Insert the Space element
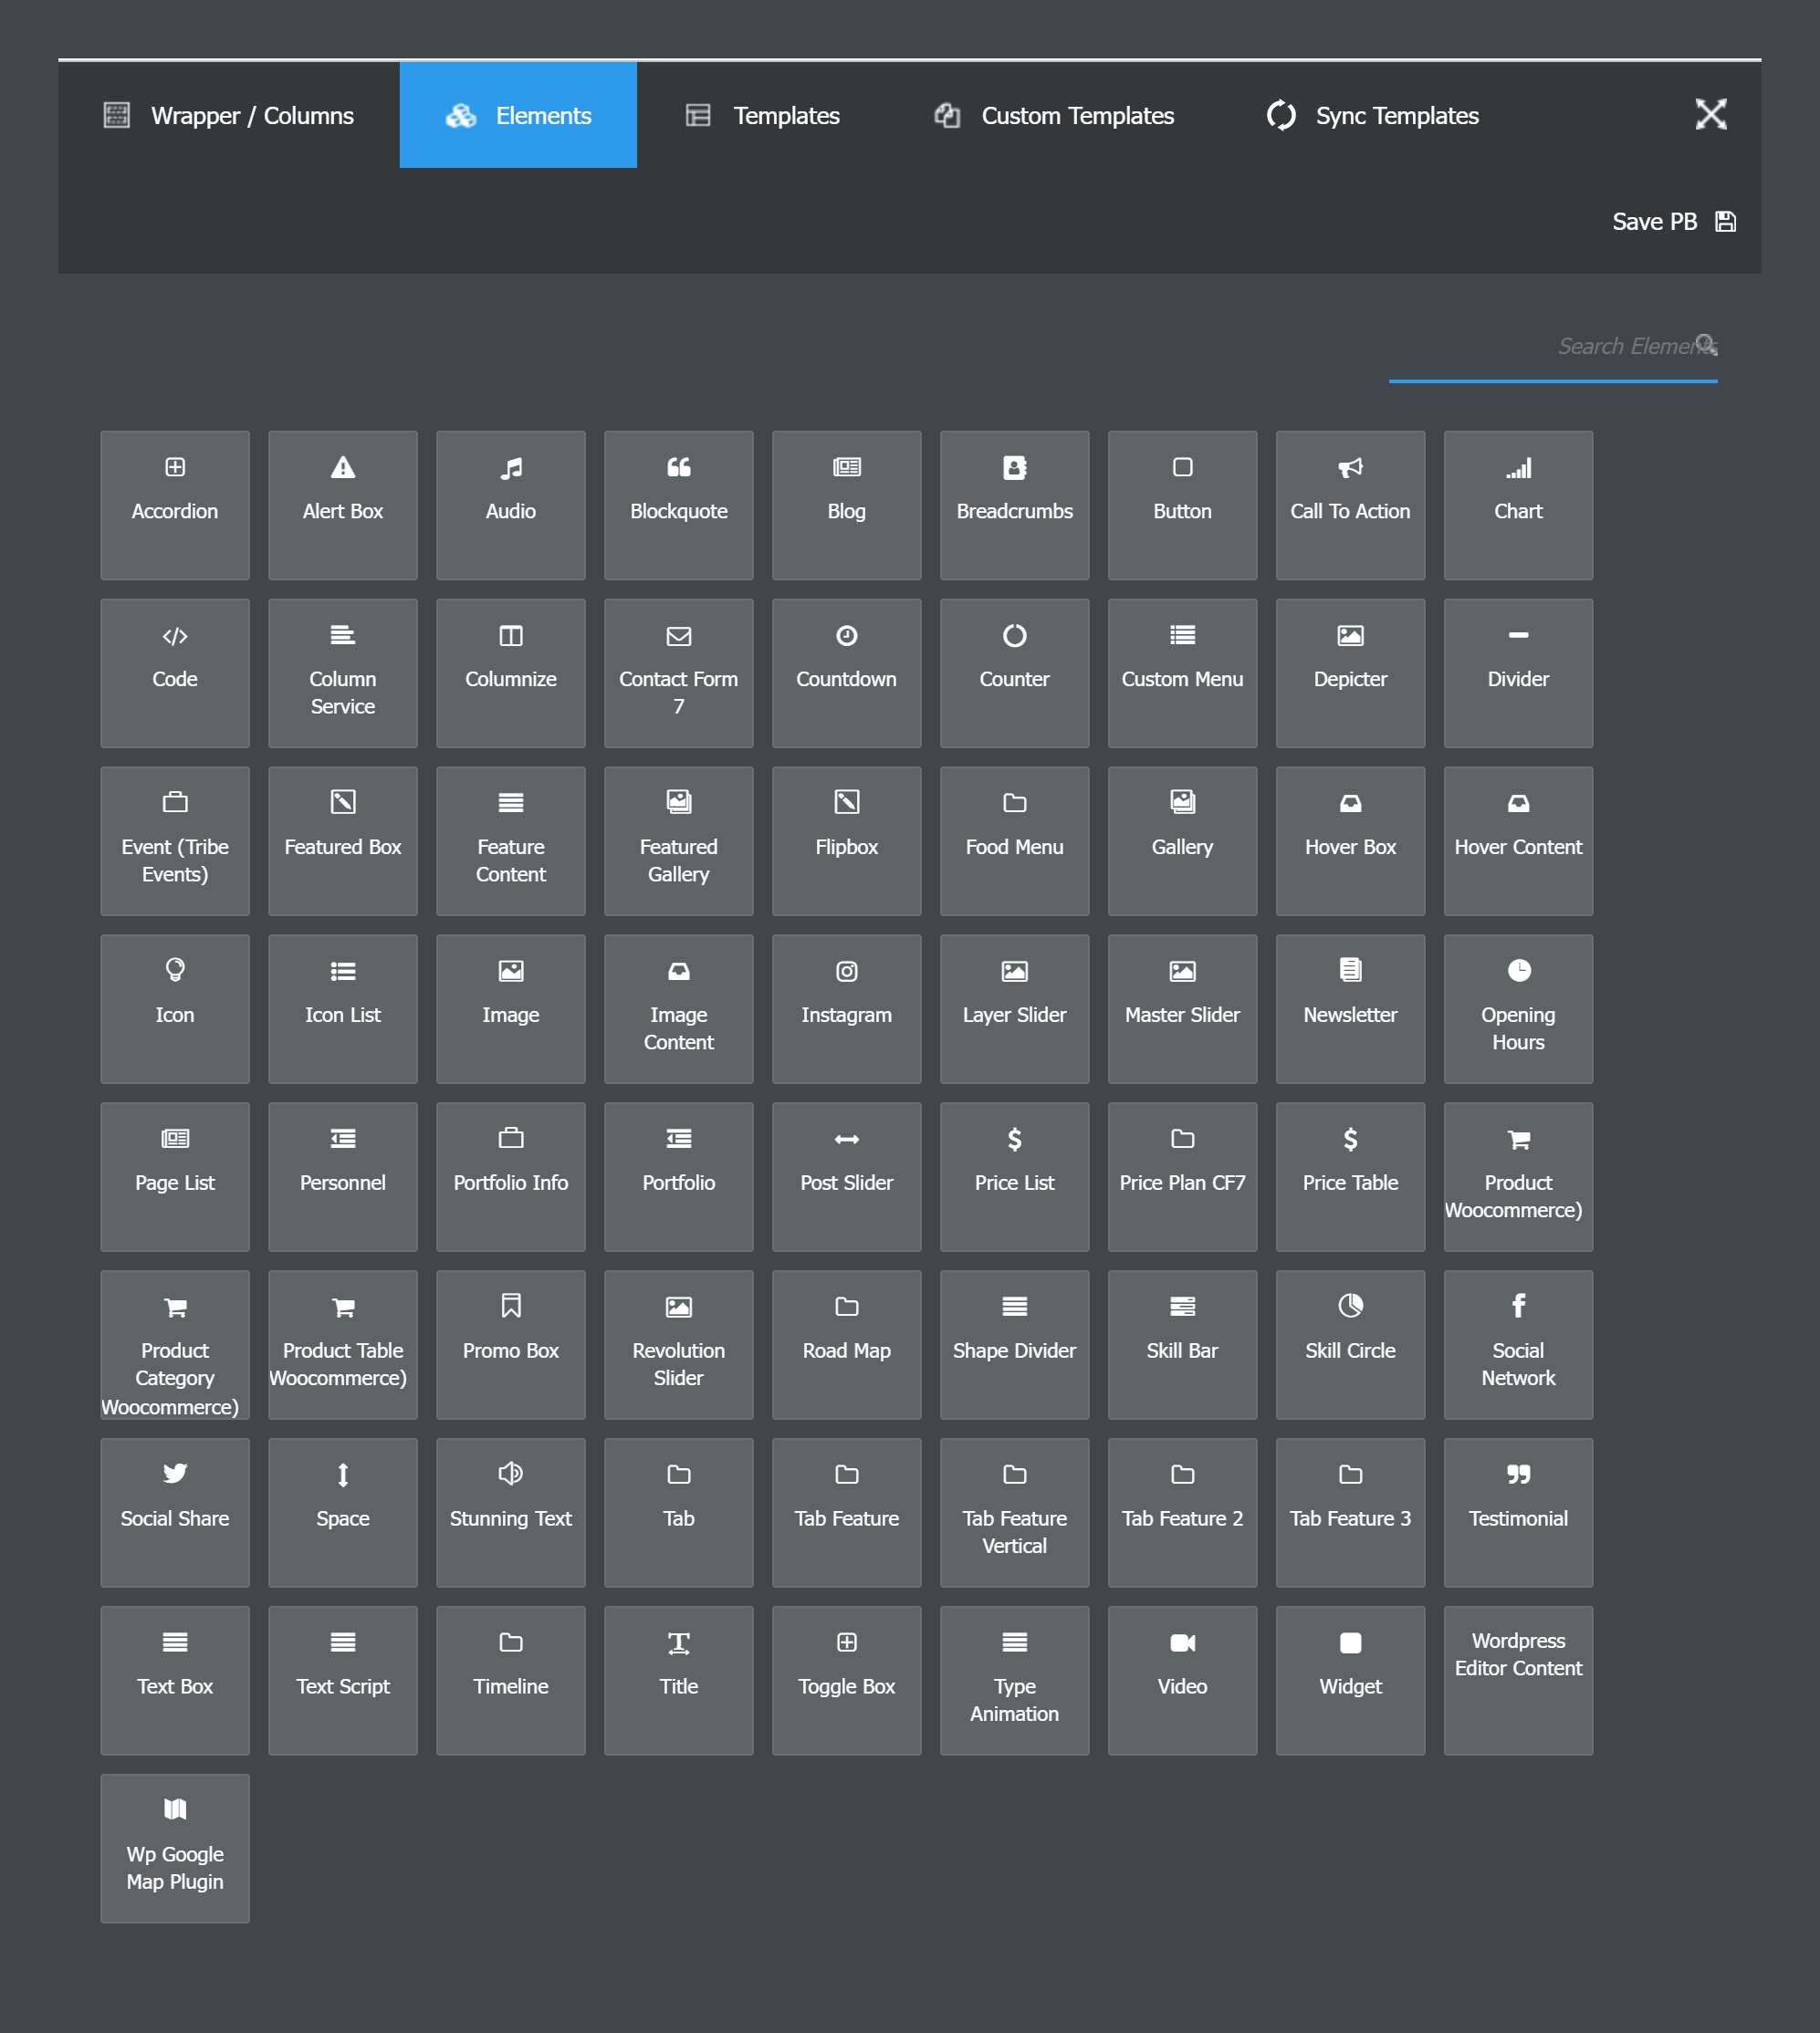 343,1512
